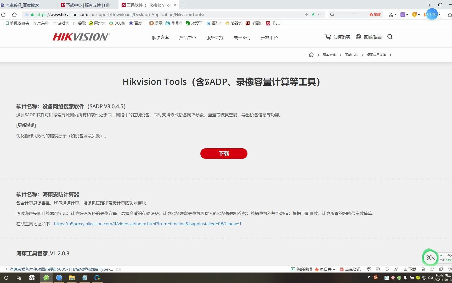452x283 pixels.
Task: Click the HIKVISION logo
Action: coord(81,37)
